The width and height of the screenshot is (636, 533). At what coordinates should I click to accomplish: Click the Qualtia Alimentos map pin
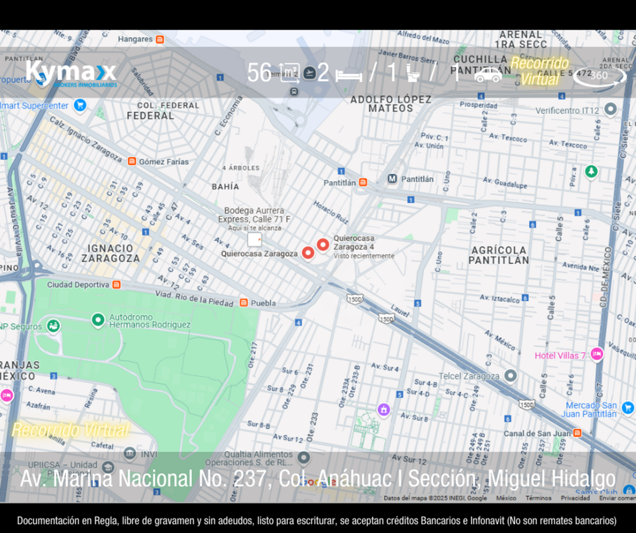(x=304, y=457)
